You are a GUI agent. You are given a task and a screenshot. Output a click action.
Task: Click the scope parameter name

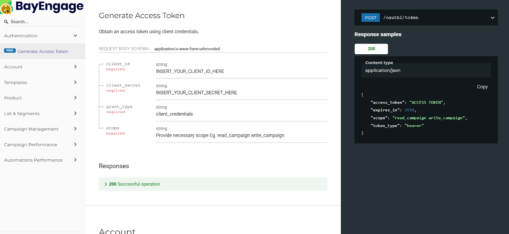113,128
